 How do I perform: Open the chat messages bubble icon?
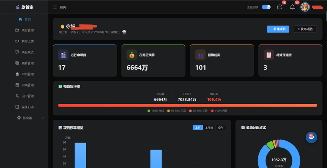click(x=280, y=7)
